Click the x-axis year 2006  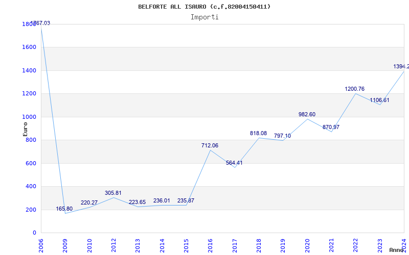tap(41, 246)
